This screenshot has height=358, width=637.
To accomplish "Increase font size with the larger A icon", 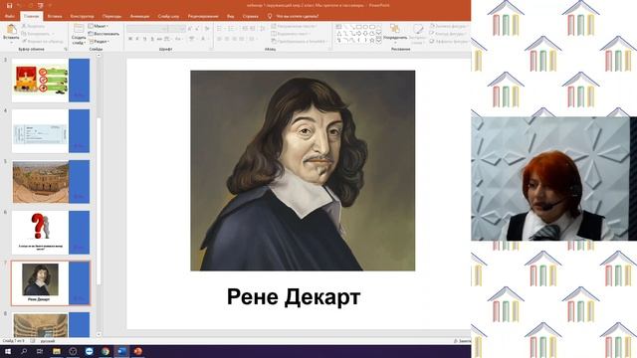I will (190, 29).
